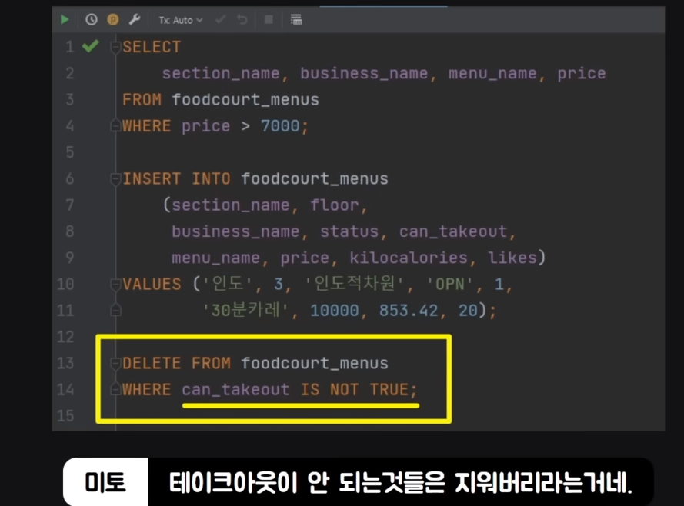Click section_name on line 2
This screenshot has width=684, height=506.
[221, 73]
